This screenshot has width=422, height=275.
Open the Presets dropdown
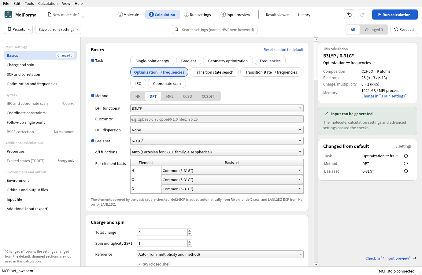pyautogui.click(x=19, y=30)
